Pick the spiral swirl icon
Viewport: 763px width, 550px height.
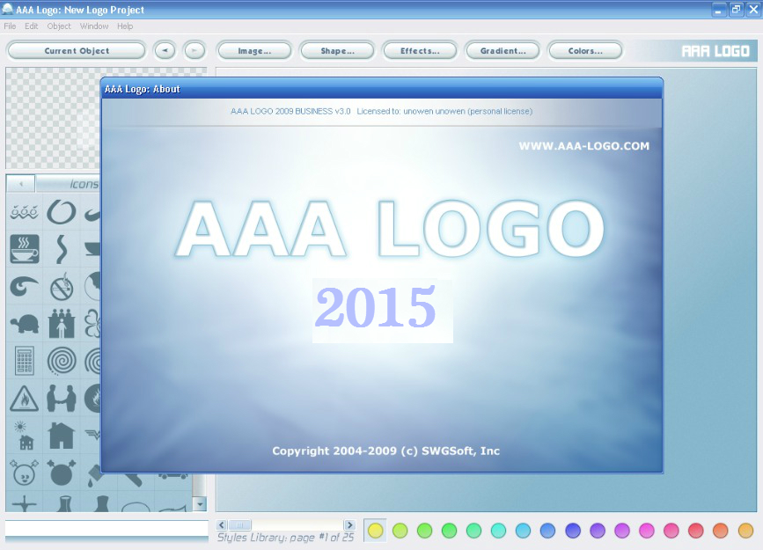(62, 361)
